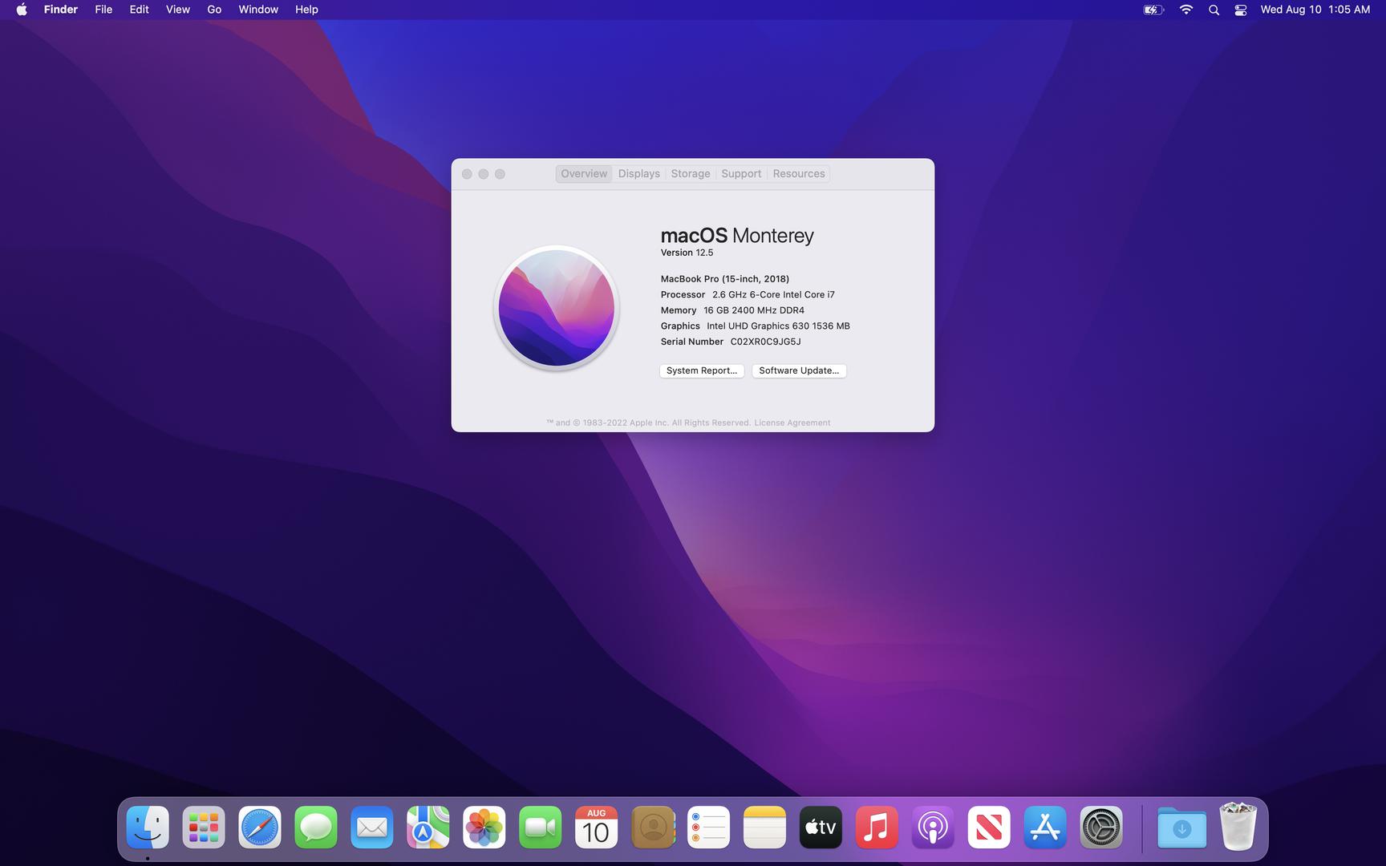The width and height of the screenshot is (1386, 866).
Task: Click the macOS Monterey logo image
Action: pos(557,308)
